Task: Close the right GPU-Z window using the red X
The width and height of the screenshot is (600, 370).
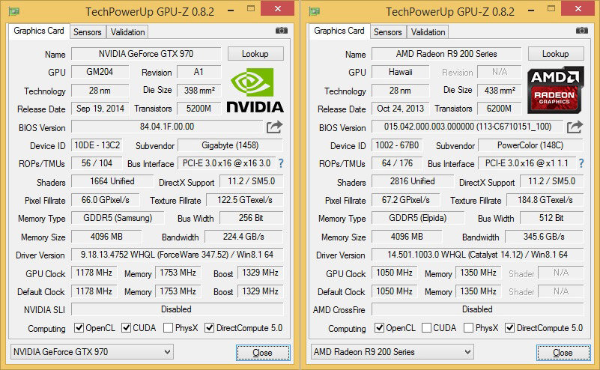Action: [578, 8]
